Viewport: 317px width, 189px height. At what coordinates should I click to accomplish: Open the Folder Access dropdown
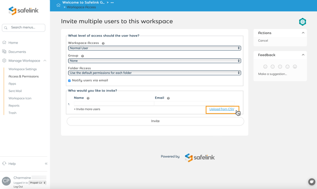click(x=154, y=73)
